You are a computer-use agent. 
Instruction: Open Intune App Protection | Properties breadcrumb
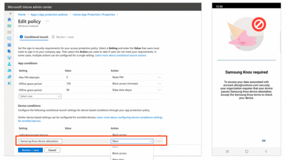click(x=94, y=15)
